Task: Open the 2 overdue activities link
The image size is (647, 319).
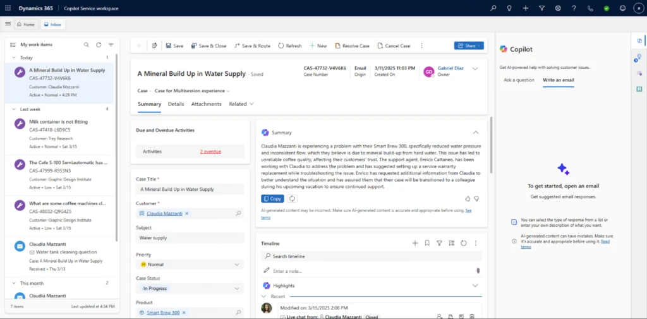Action: click(x=210, y=152)
